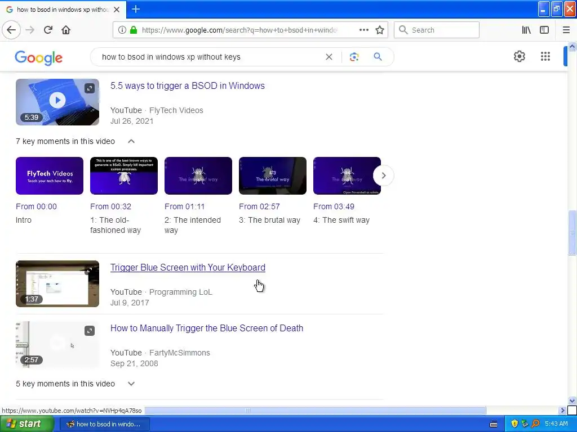Image resolution: width=577 pixels, height=432 pixels.
Task: Click the 5:43 AM taskbar clock
Action: [556, 424]
